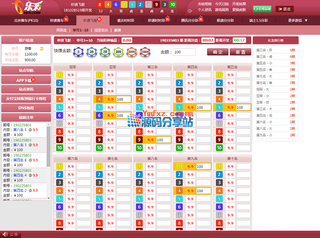Open 在线客服 online support

click(x=262, y=9)
